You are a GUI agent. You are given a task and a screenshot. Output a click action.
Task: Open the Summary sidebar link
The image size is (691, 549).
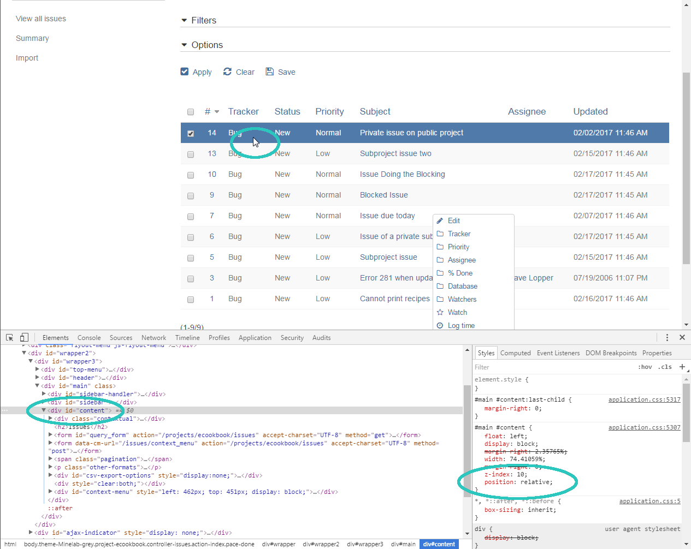click(x=32, y=38)
